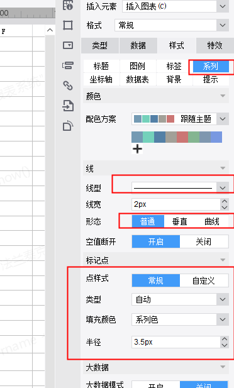Image resolution: width=234 pixels, height=388 pixels.
Task: Add a new color with plus icon
Action: click(x=137, y=148)
